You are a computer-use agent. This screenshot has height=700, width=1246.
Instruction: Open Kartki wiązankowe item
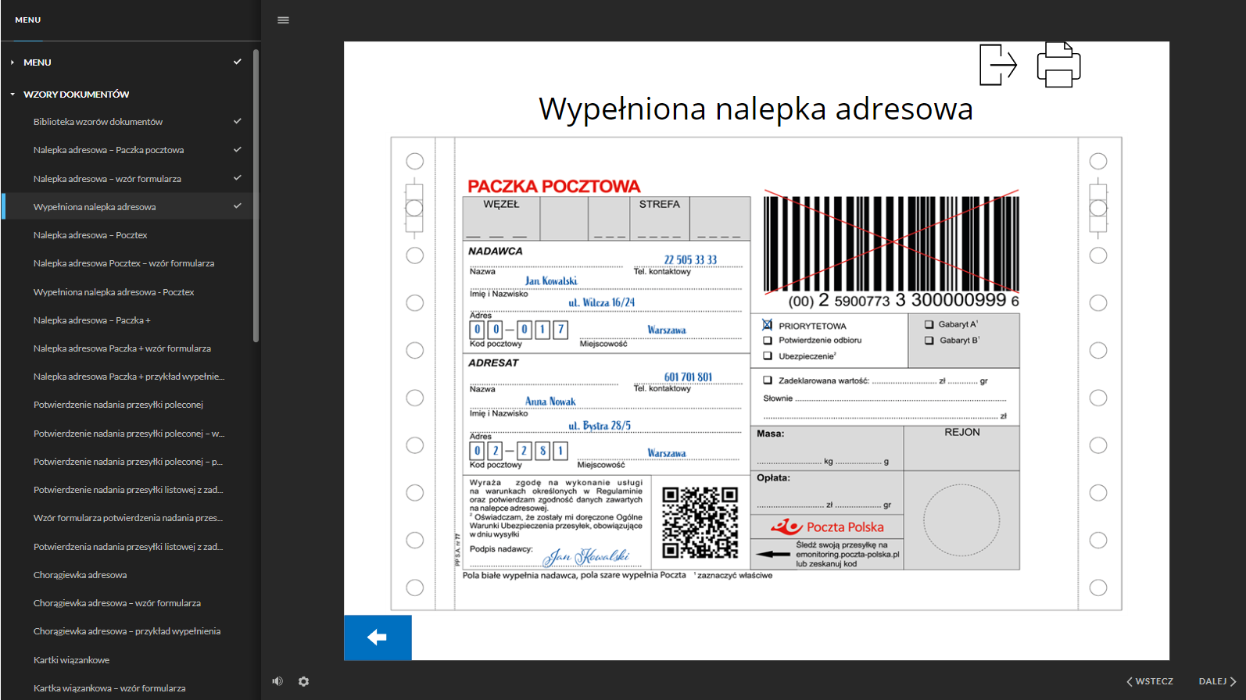coord(71,660)
